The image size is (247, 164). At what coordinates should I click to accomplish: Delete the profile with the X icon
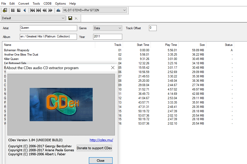tap(76, 18)
